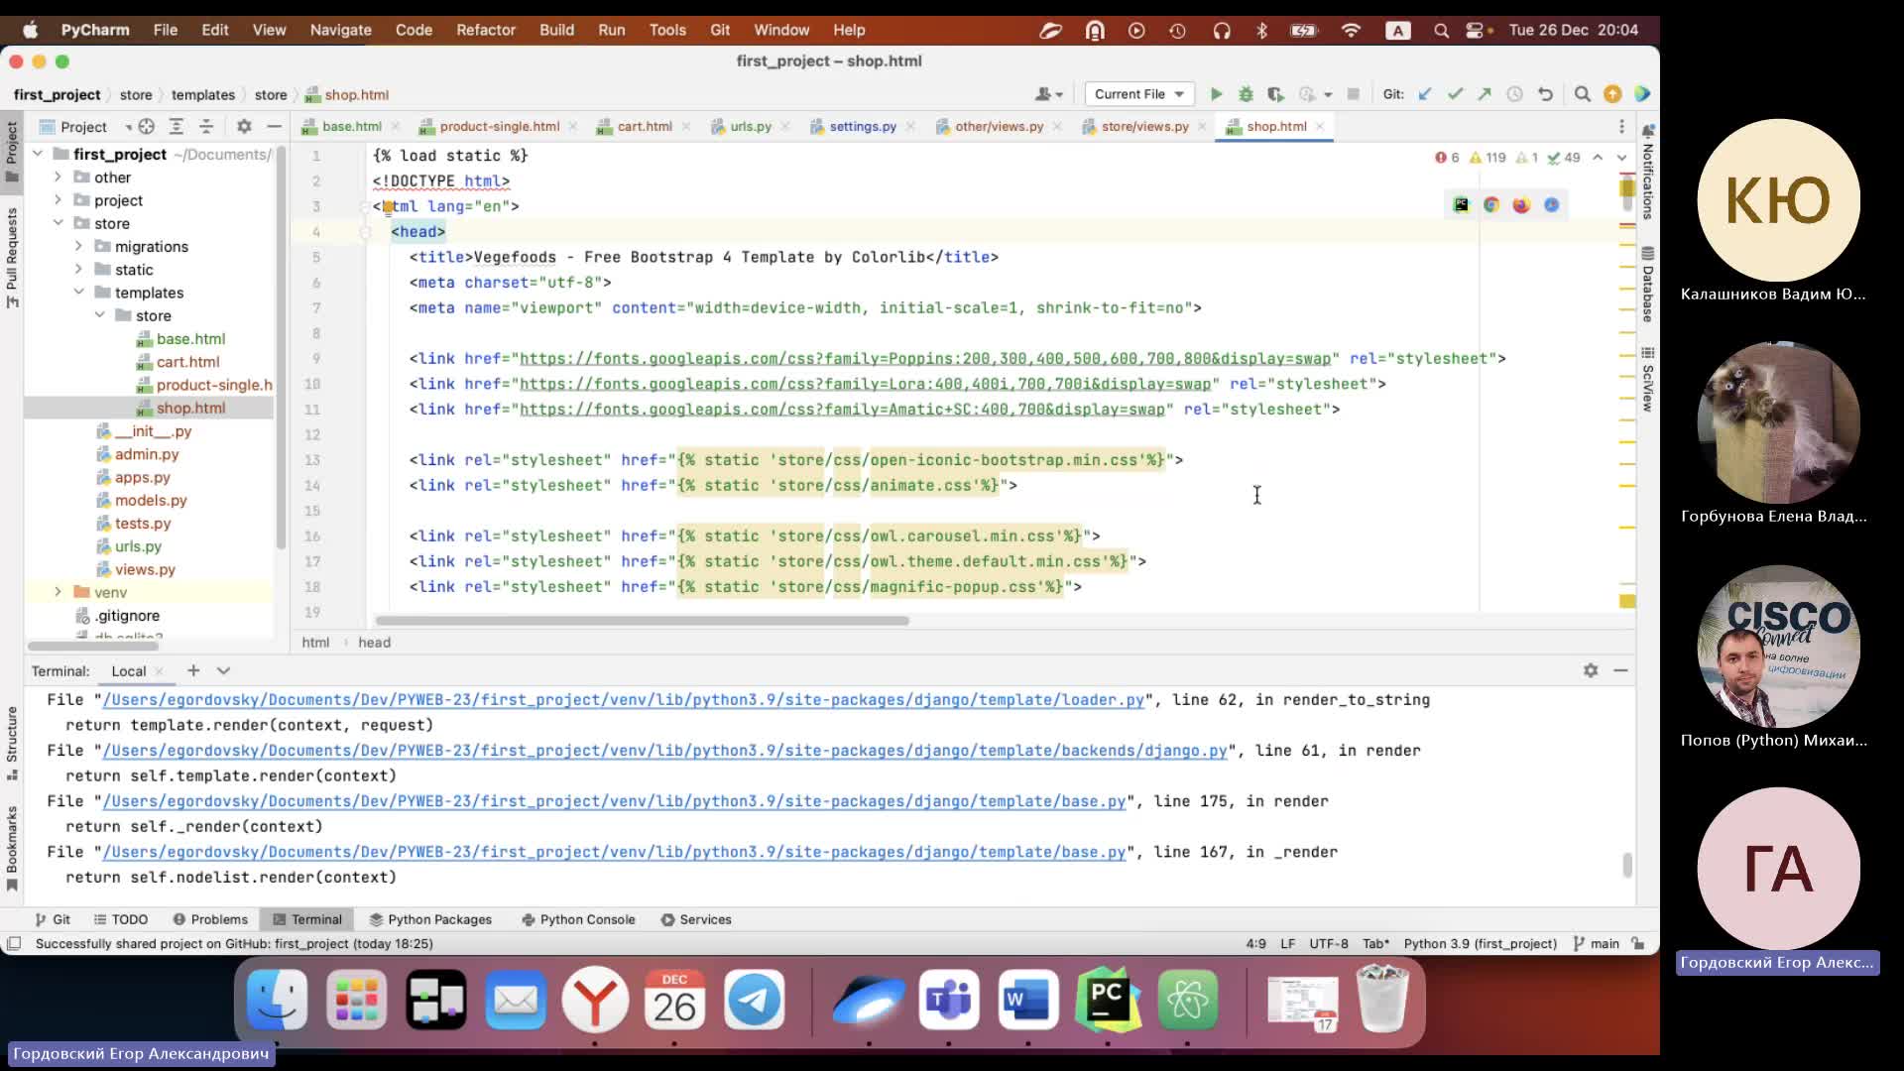Viewport: 1904px width, 1071px height.
Task: Open SciView side tool window
Action: (x=1647, y=379)
